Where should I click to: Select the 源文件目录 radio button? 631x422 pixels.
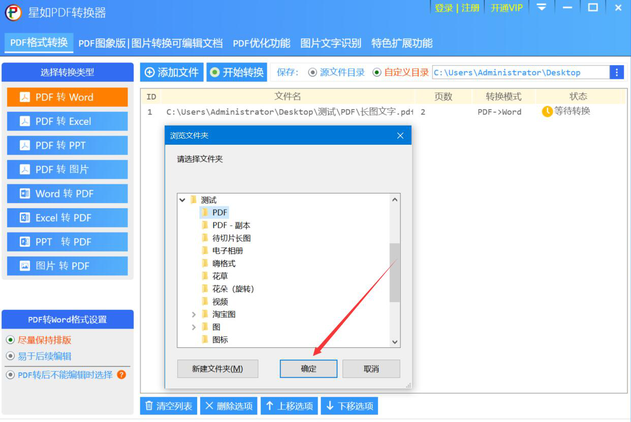(312, 73)
